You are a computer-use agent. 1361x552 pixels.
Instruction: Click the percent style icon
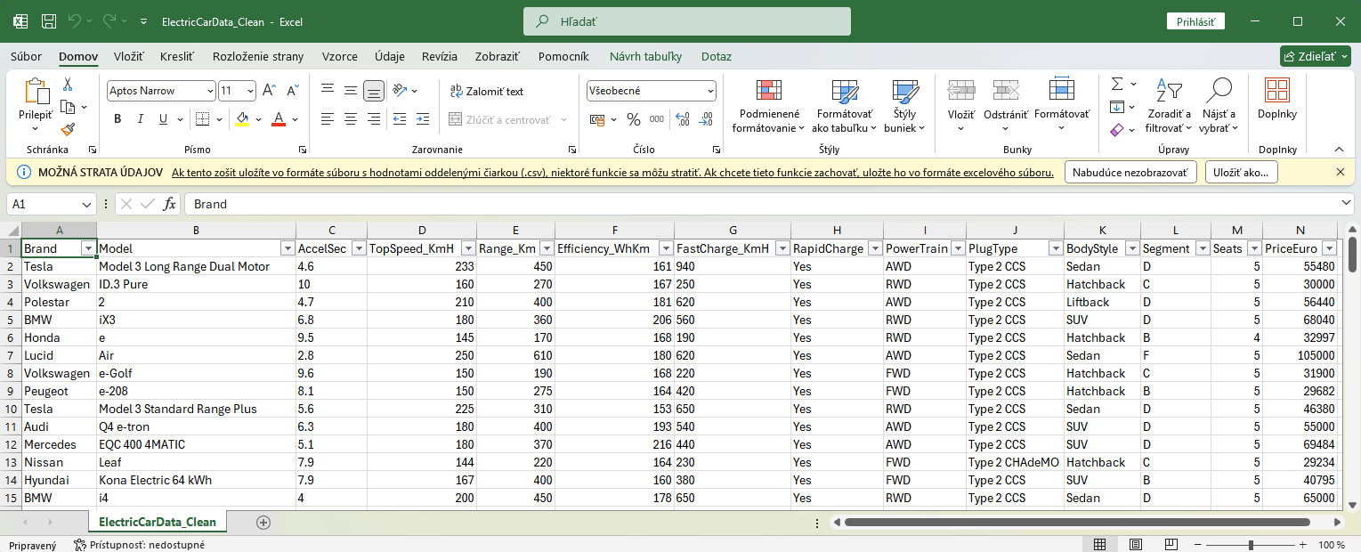click(x=634, y=119)
